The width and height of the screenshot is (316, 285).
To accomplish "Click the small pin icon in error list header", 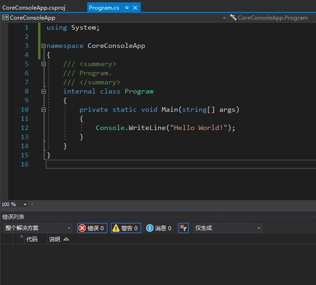I will tap(21, 237).
